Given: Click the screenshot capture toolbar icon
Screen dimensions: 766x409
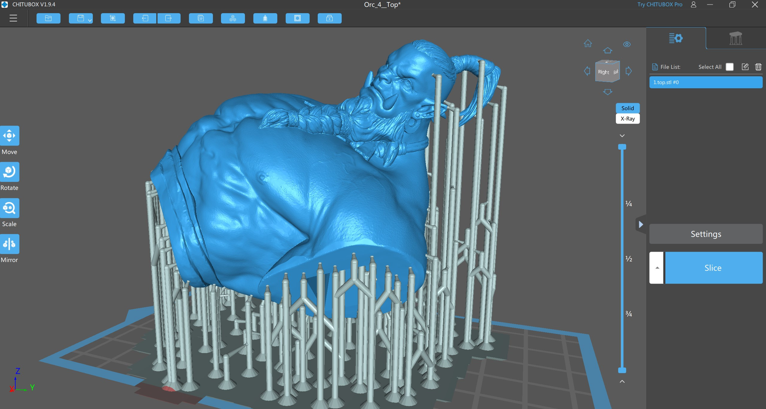Looking at the screenshot, I should pos(113,18).
